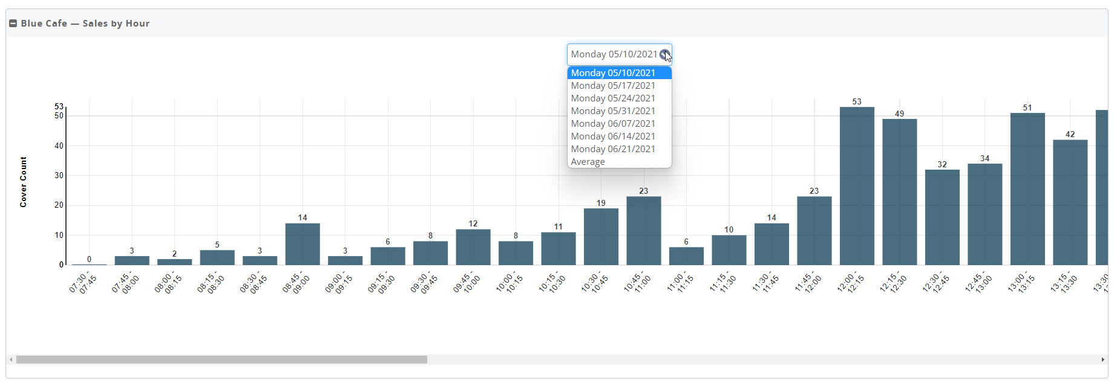Click the 11:45 - 12:00 bar showing 23

(x=814, y=231)
